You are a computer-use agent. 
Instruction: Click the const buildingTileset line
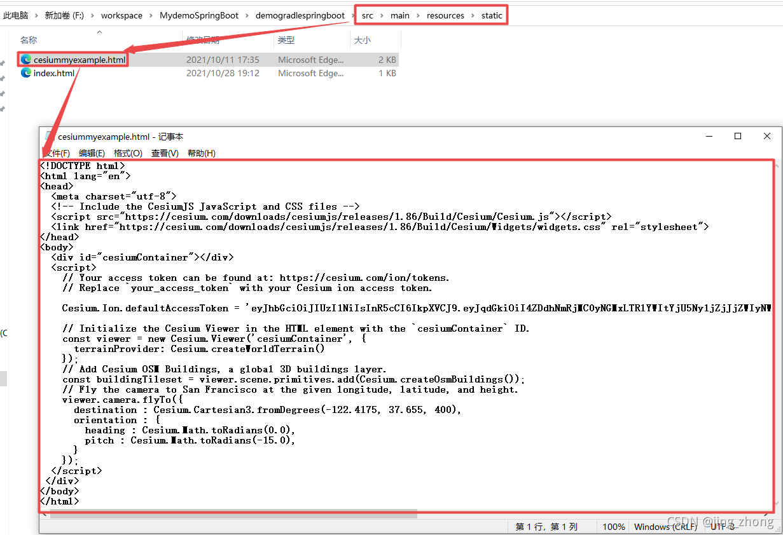294,379
